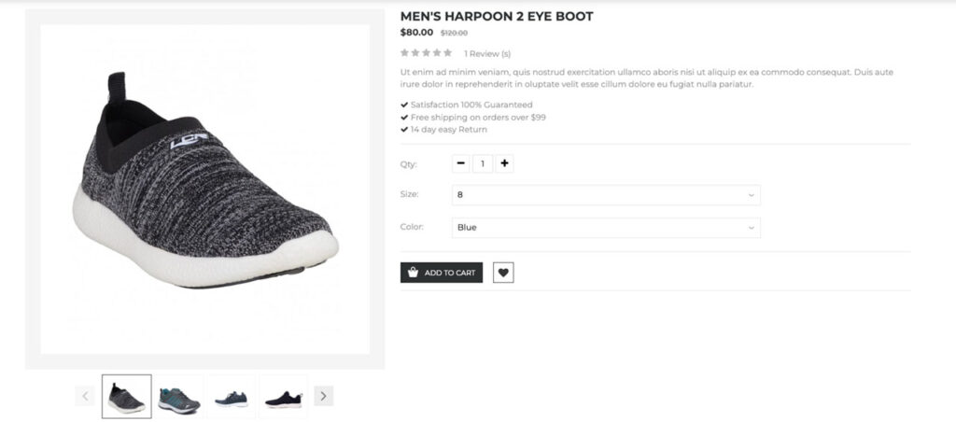Viewport: 956px width, 422px height.
Task: Rate product with the fifth star
Action: point(447,53)
